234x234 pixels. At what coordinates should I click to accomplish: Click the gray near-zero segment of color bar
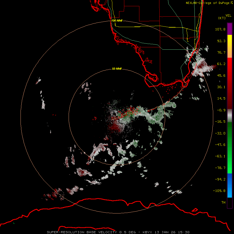click(230, 116)
